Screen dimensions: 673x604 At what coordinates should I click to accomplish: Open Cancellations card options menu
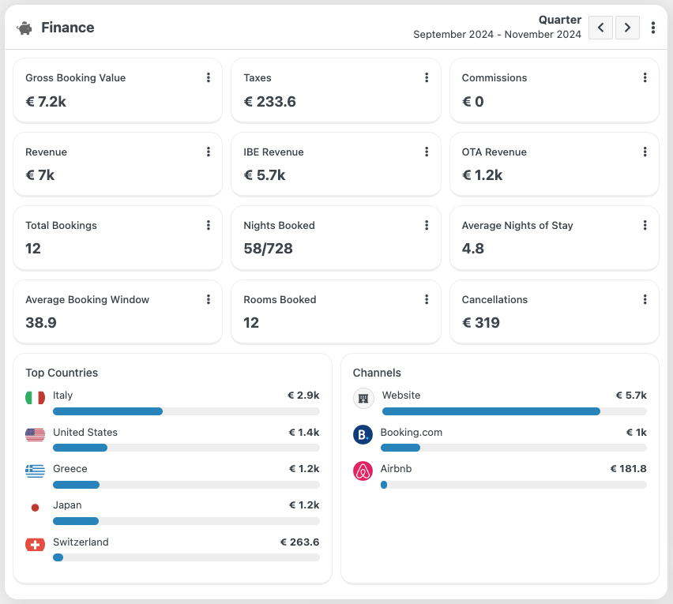coord(645,299)
